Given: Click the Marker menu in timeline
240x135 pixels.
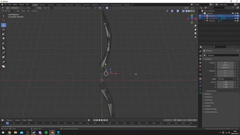Looking at the screenshot, I should 30,120.
